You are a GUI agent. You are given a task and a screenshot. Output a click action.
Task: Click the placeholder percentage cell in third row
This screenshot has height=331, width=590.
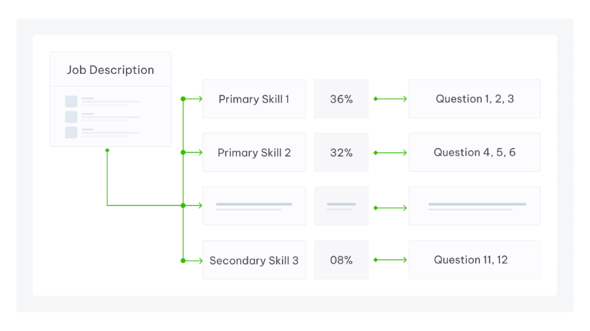(341, 206)
